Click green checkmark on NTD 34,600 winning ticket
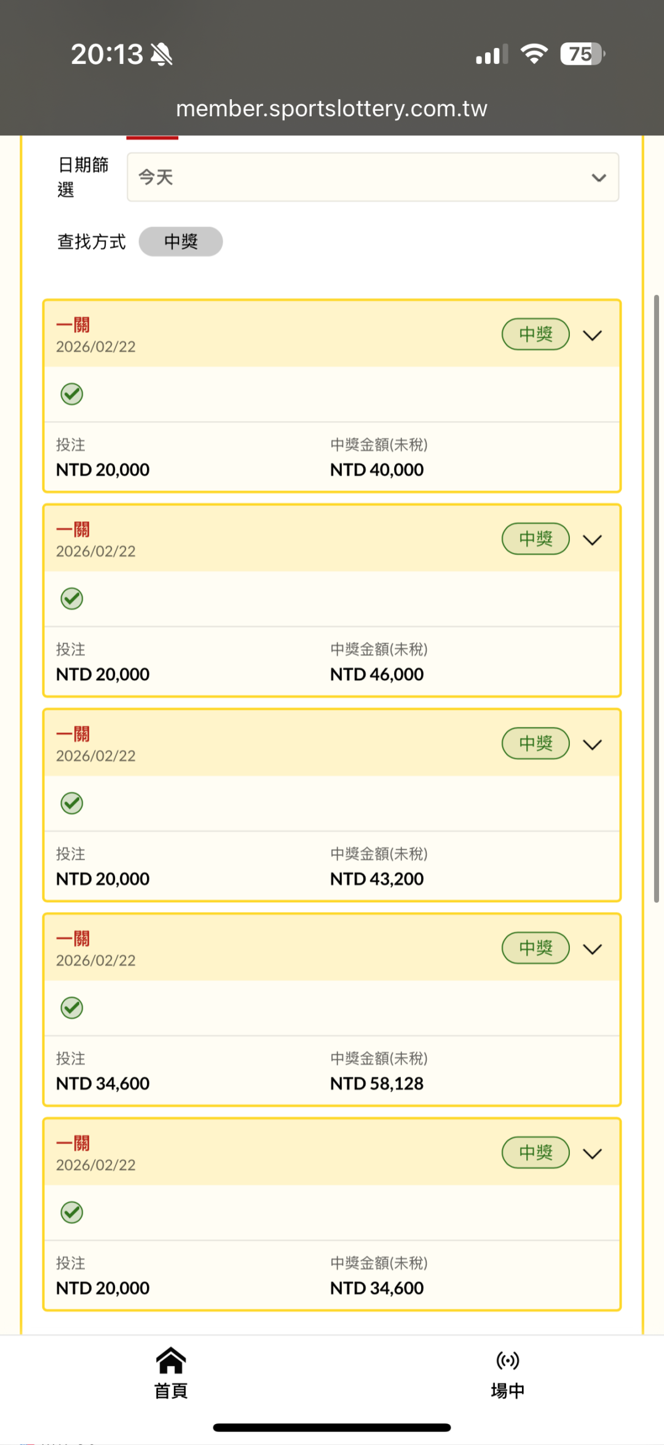The image size is (664, 1445). 72,1212
